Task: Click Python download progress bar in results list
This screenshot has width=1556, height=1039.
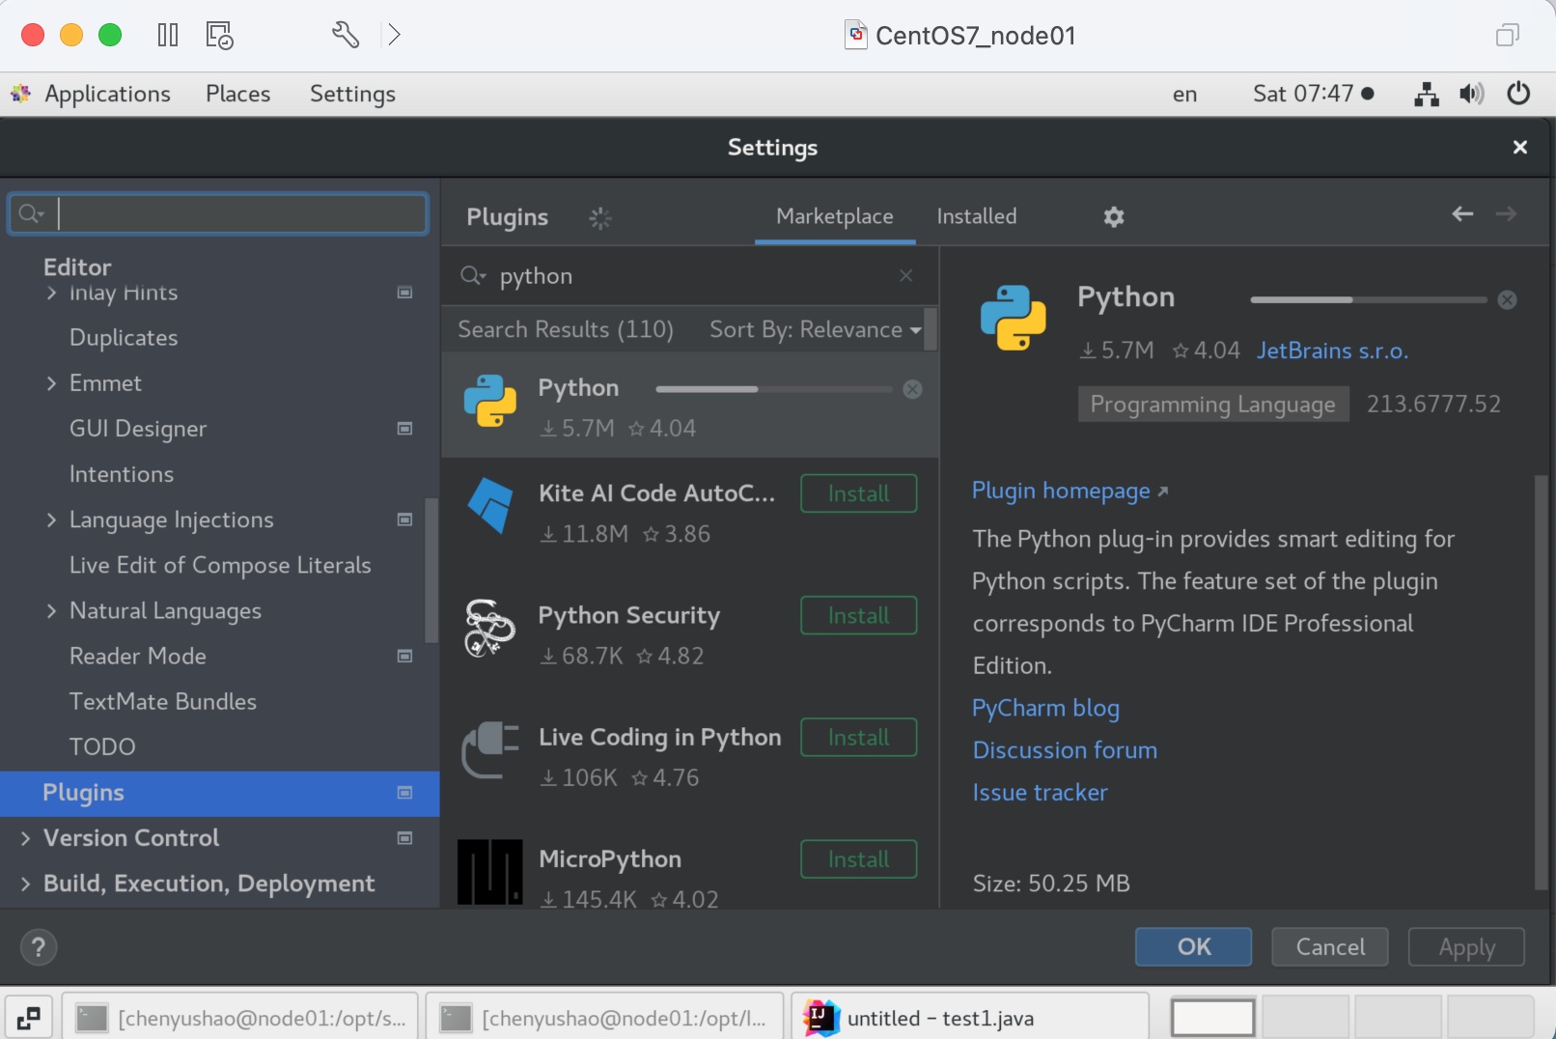Action: point(774,389)
